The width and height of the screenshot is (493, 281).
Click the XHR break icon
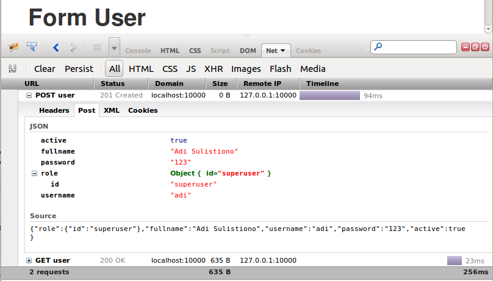12,69
